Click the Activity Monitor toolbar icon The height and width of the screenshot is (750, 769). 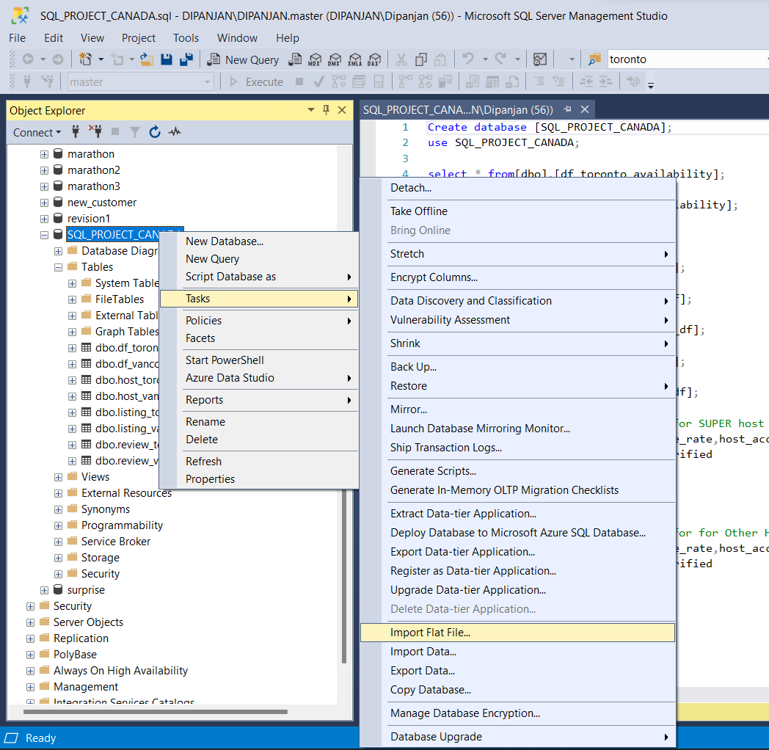pyautogui.click(x=540, y=60)
